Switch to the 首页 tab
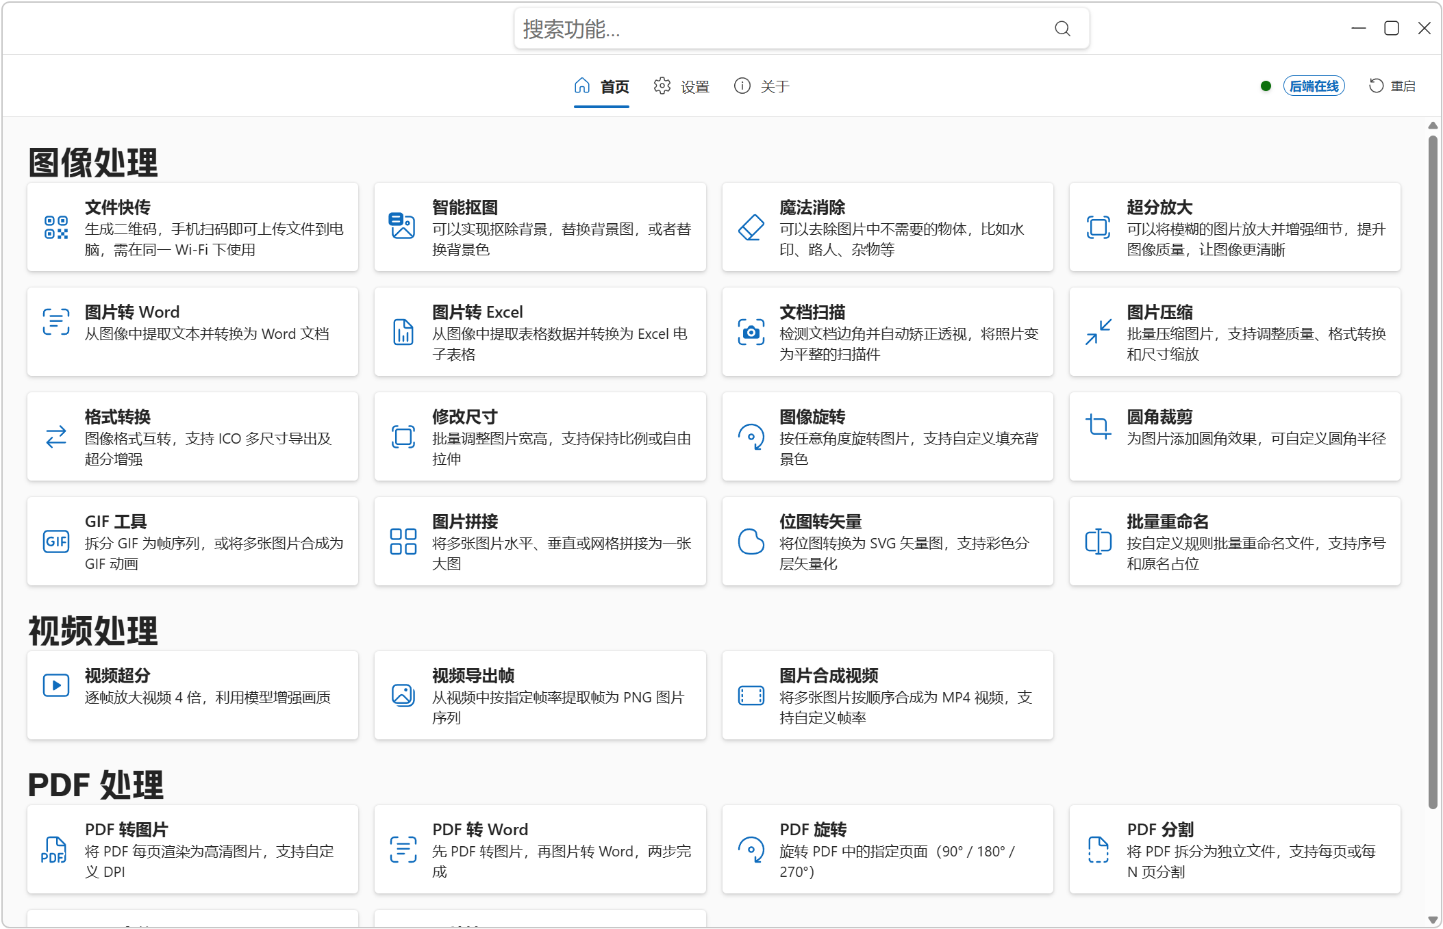 pos(601,86)
